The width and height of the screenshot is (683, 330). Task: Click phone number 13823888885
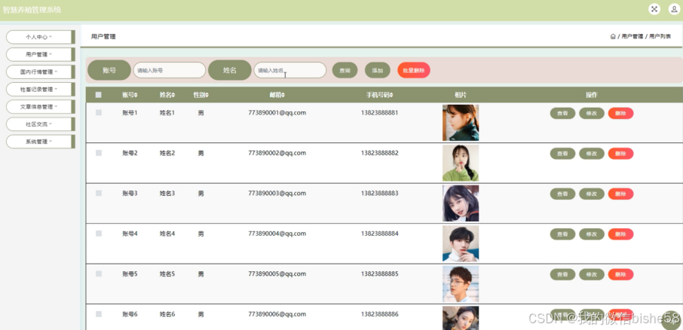coord(379,273)
